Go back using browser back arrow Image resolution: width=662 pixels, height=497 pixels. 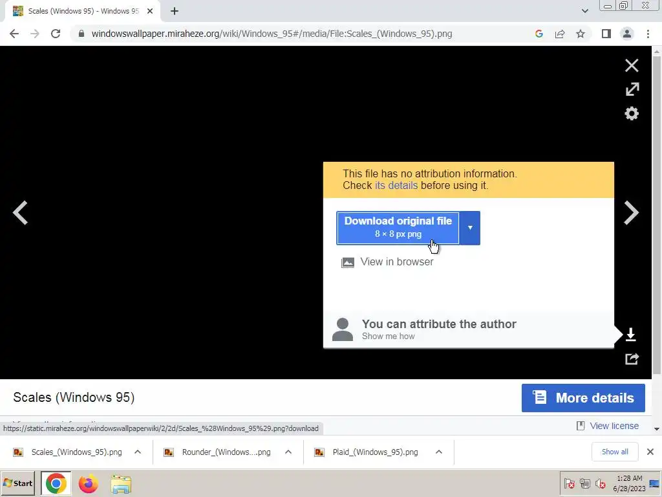14,34
